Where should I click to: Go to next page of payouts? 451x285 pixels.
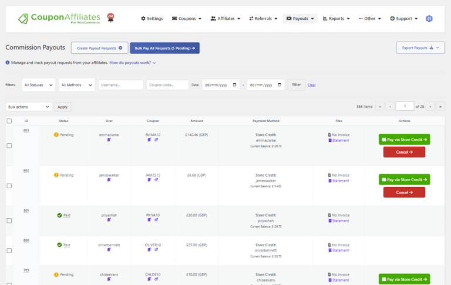(430, 107)
